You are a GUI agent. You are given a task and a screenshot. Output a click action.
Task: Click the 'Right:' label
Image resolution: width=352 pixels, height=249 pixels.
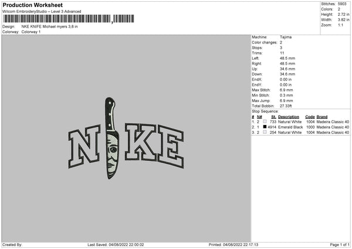pos(256,63)
